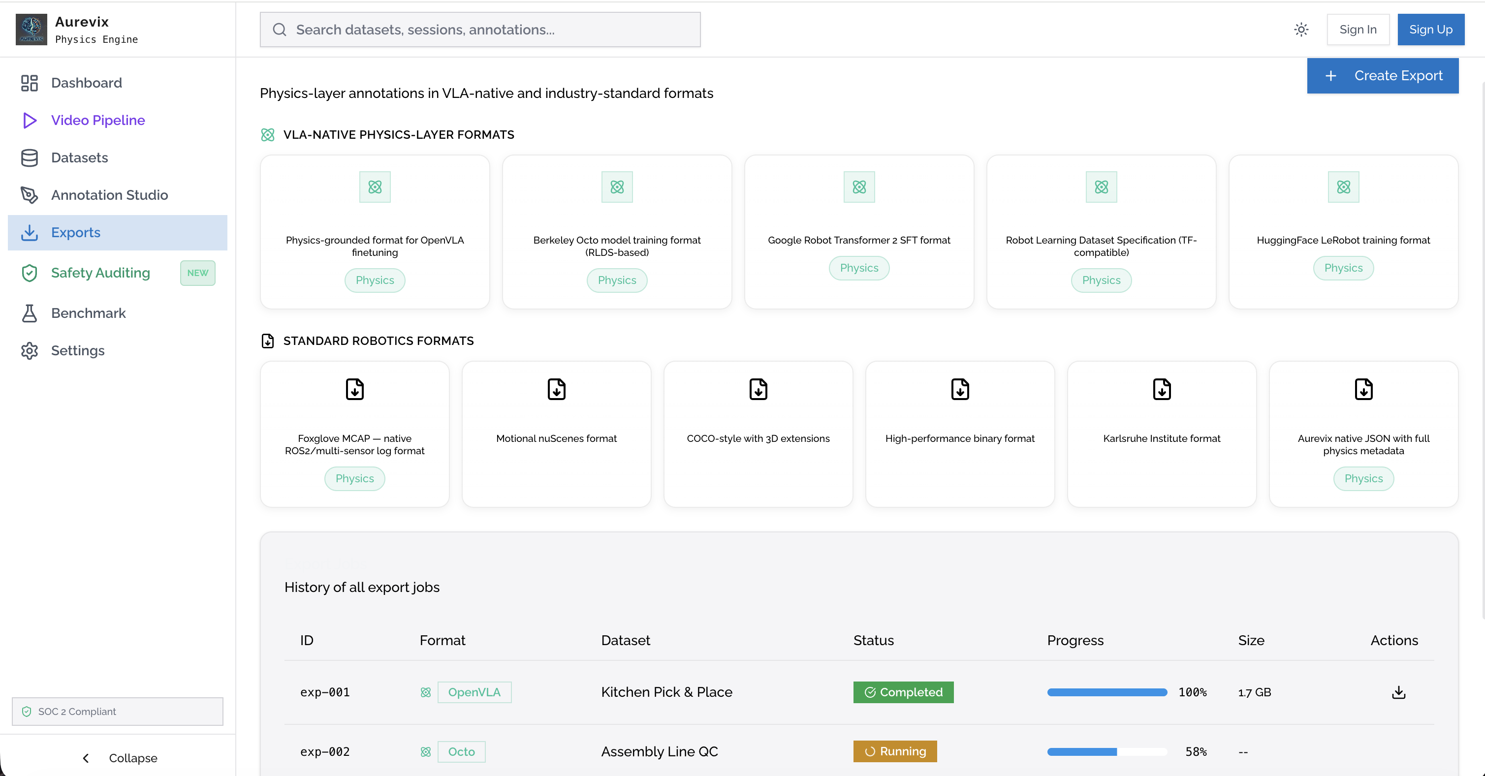Image resolution: width=1485 pixels, height=776 pixels.
Task: Click the Sign In button
Action: (x=1357, y=30)
